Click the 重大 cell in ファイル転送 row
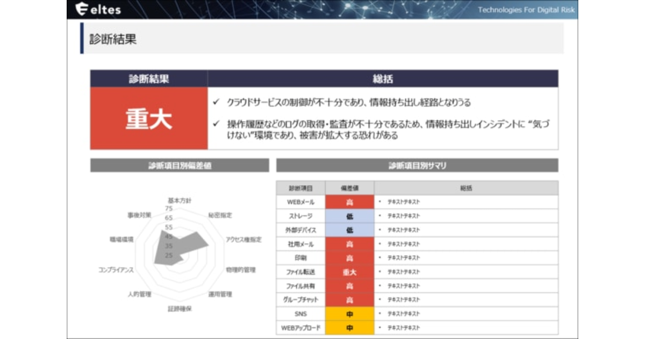Viewport: 645px width, 339px height. tap(349, 272)
